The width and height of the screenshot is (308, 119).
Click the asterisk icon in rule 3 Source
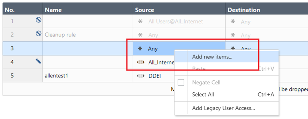pyautogui.click(x=141, y=49)
